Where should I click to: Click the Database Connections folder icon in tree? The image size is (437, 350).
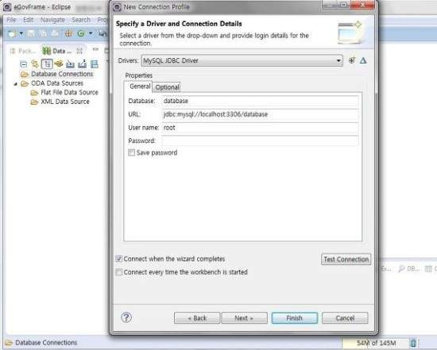coord(25,74)
